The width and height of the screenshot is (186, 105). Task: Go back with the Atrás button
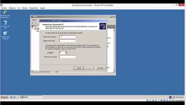[x=78, y=68]
